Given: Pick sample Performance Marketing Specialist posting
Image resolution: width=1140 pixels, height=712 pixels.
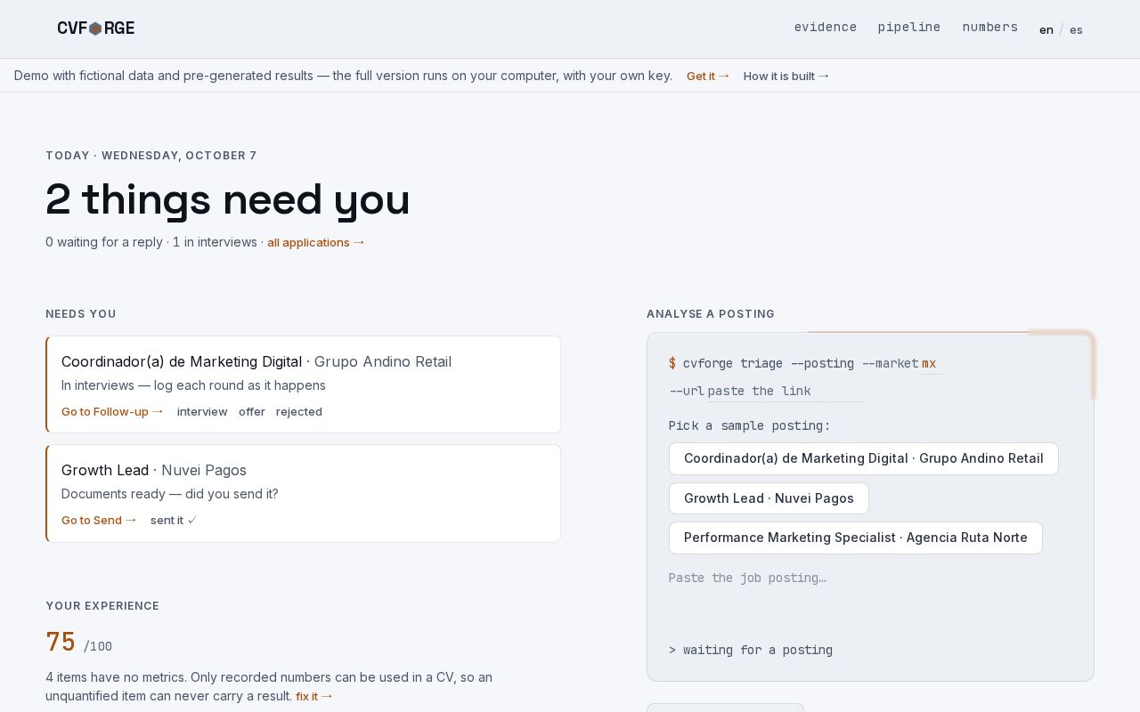Looking at the screenshot, I should 856,538.
